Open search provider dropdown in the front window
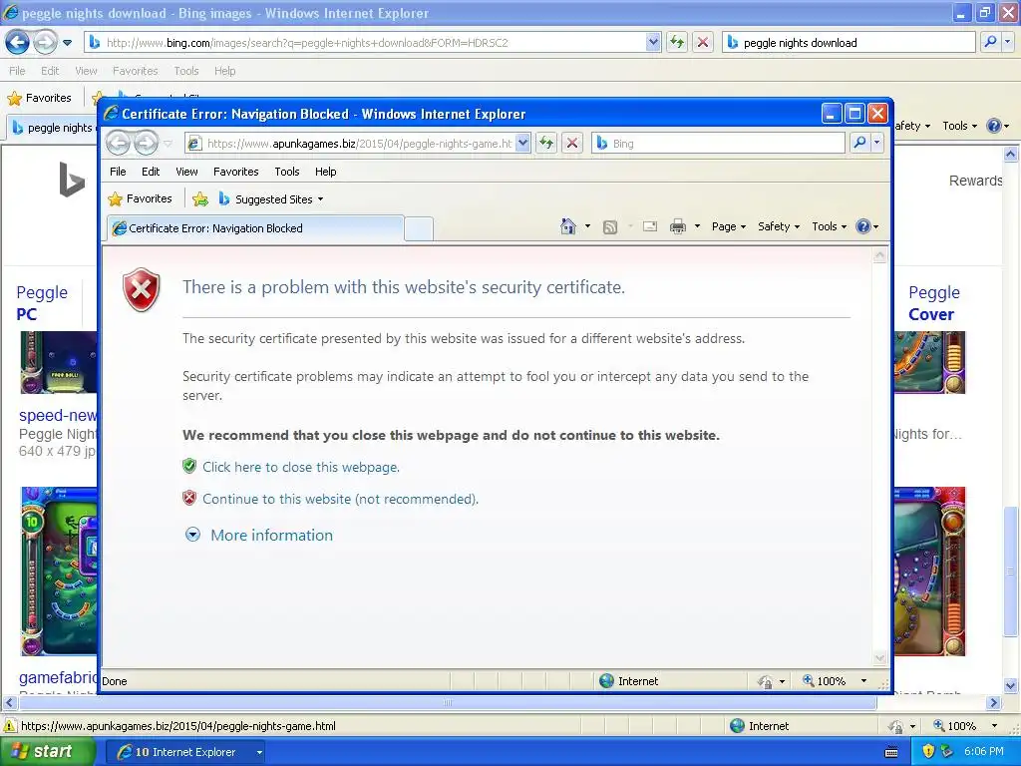Image resolution: width=1021 pixels, height=766 pixels. coord(876,143)
